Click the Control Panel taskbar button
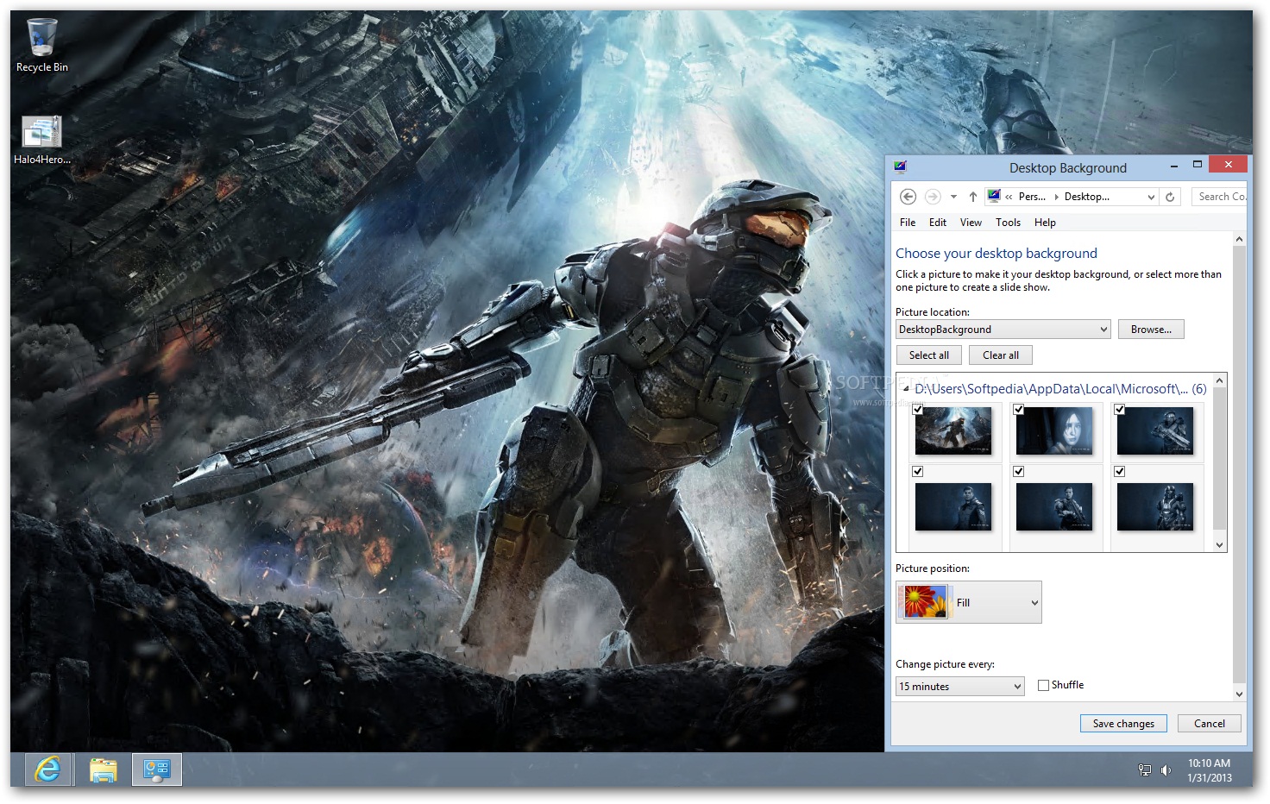The height and width of the screenshot is (804, 1270). (157, 769)
